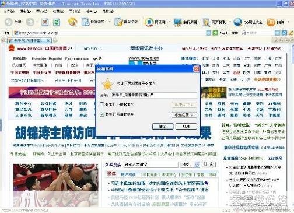The image size is (294, 213).
Task: Click the web page search magnifier icon
Action: click(206, 22)
